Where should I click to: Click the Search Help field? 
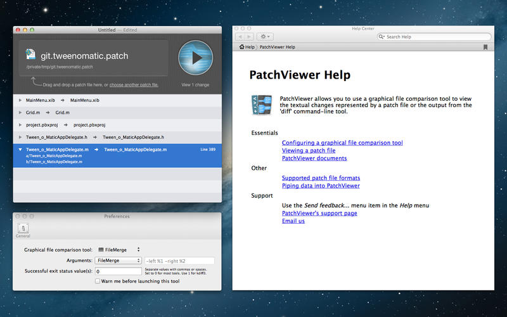point(434,37)
